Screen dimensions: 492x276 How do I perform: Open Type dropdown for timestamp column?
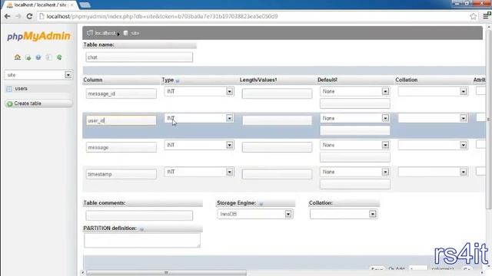[229, 172]
